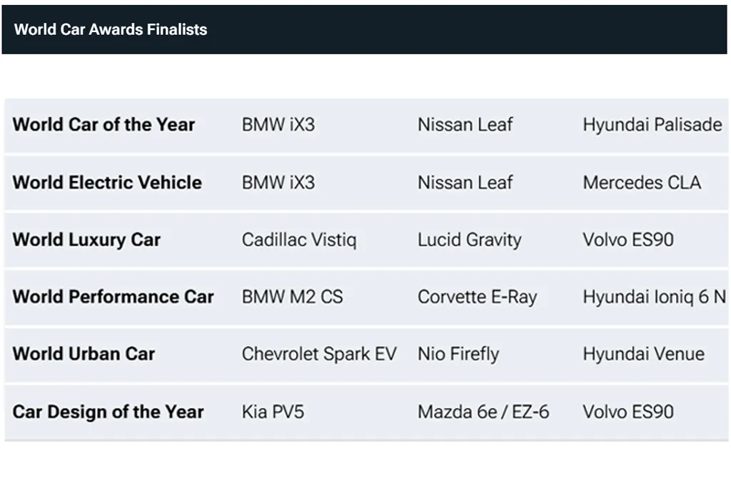Select the World Luxury Car category label
The width and height of the screenshot is (731, 488).
click(x=86, y=240)
